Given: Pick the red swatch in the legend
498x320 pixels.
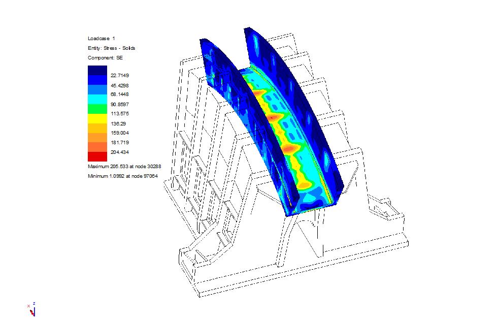Looking at the screenshot, I should pos(97,156).
